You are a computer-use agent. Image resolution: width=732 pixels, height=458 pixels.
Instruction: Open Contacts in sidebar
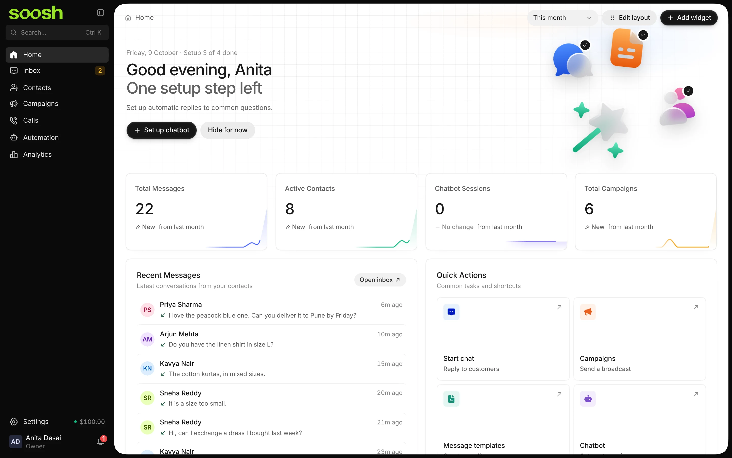coord(57,88)
